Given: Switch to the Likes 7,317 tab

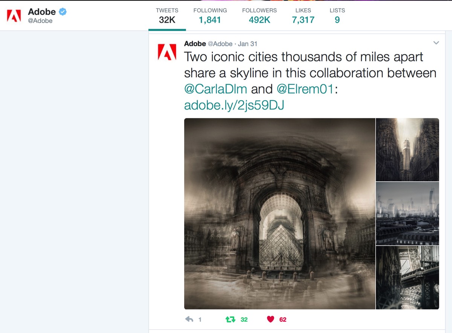Looking at the screenshot, I should pos(303,16).
